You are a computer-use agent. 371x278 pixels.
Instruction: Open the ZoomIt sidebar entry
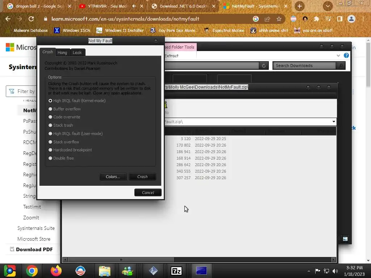[31, 218]
